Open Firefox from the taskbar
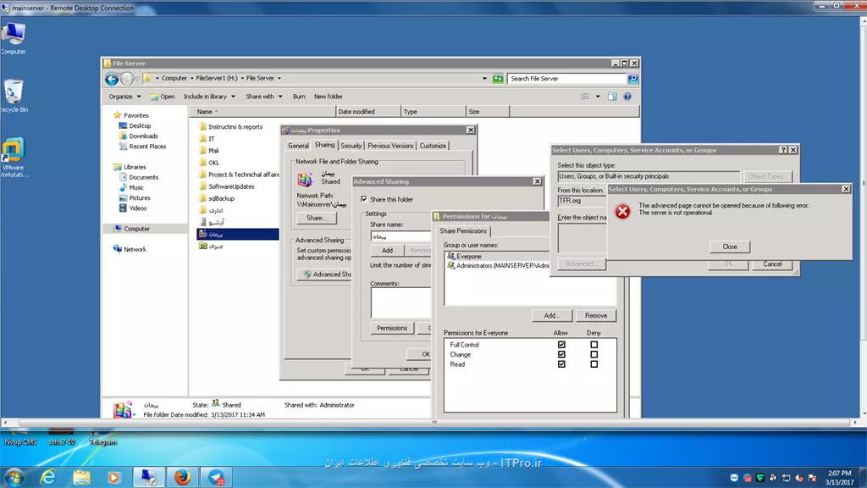 point(182,476)
